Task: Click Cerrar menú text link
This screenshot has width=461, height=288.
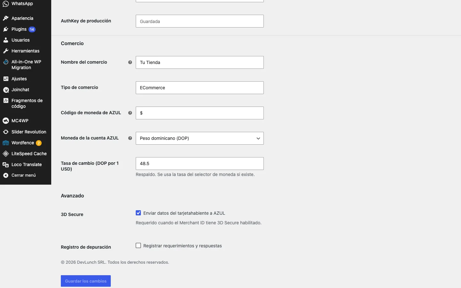Action: click(24, 175)
